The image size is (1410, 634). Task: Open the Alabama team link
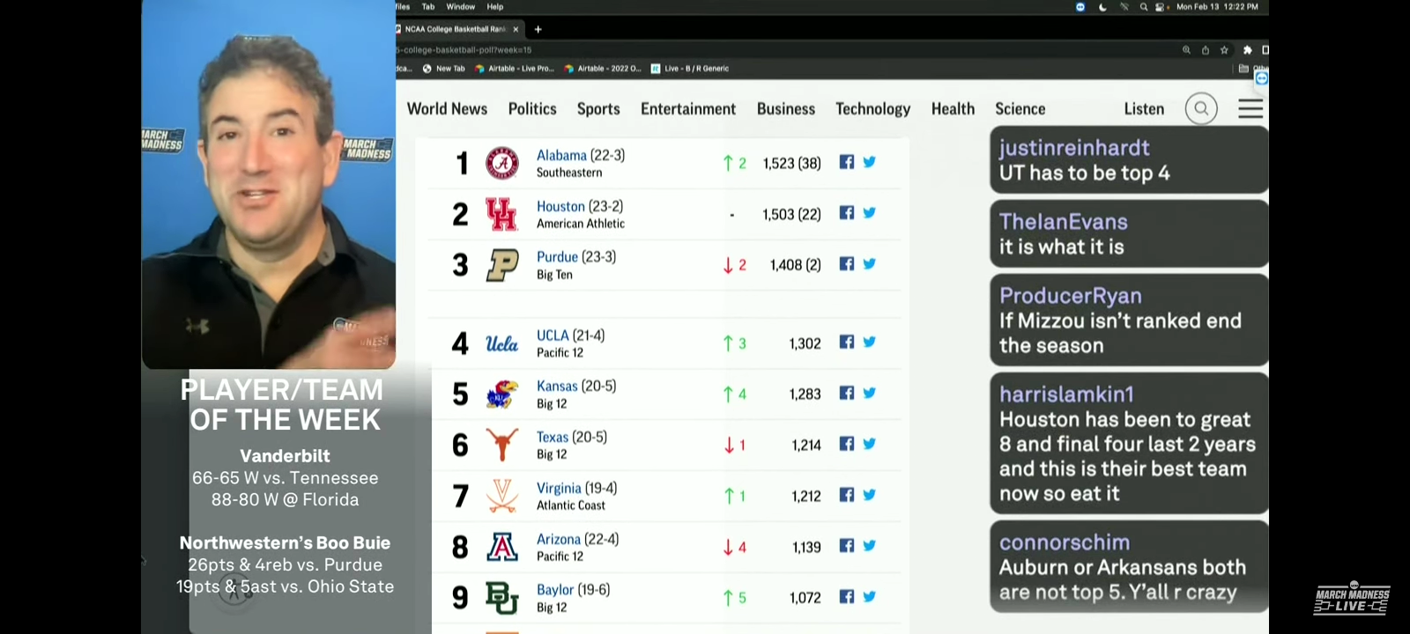coord(561,155)
